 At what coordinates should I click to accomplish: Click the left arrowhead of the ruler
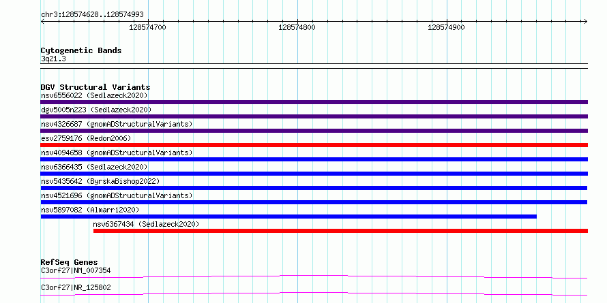click(x=42, y=21)
